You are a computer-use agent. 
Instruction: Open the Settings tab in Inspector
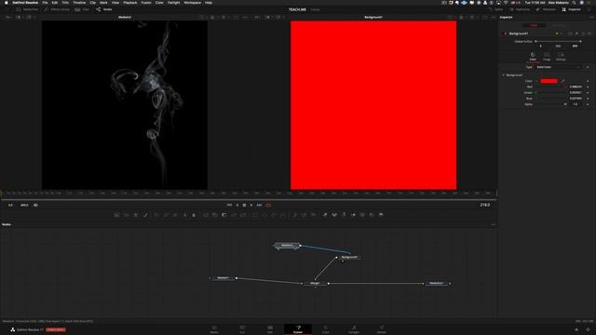click(561, 57)
